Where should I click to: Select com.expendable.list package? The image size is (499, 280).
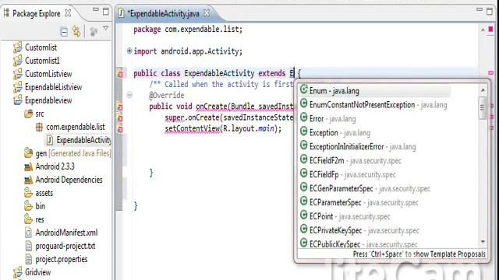(76, 127)
